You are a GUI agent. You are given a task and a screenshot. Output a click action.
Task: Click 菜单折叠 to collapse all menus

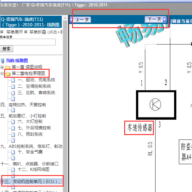click(38, 32)
